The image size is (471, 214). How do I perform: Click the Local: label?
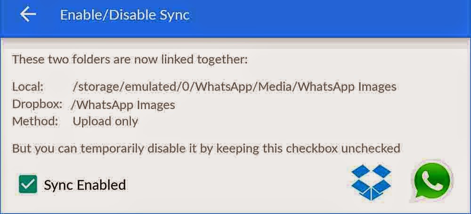[28, 87]
